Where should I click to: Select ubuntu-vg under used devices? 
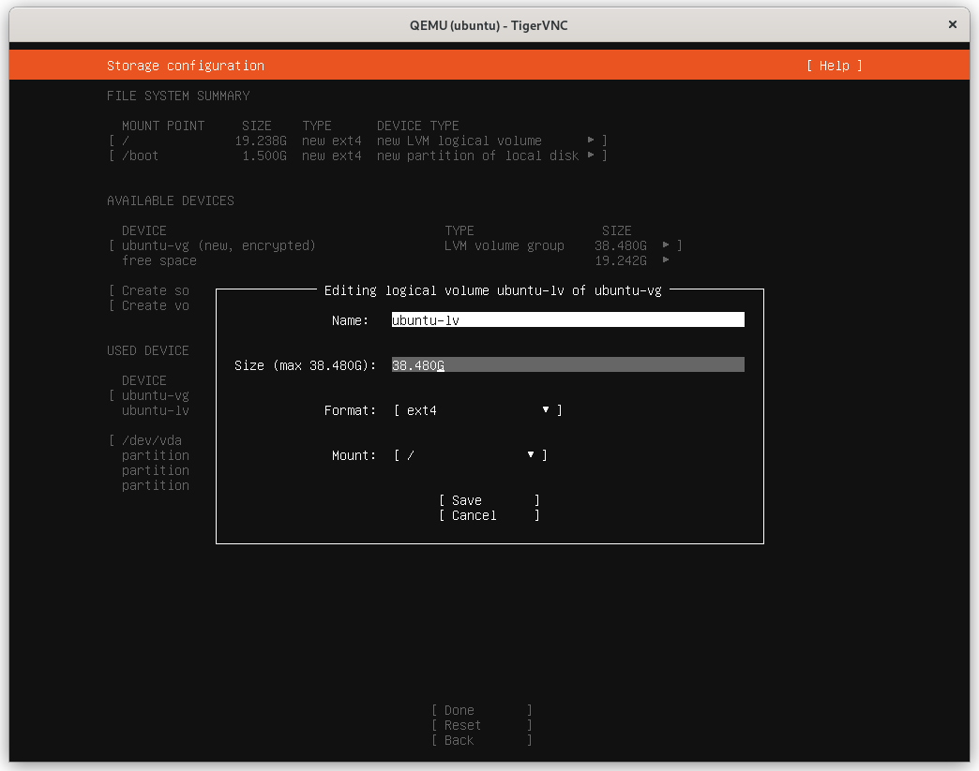155,395
